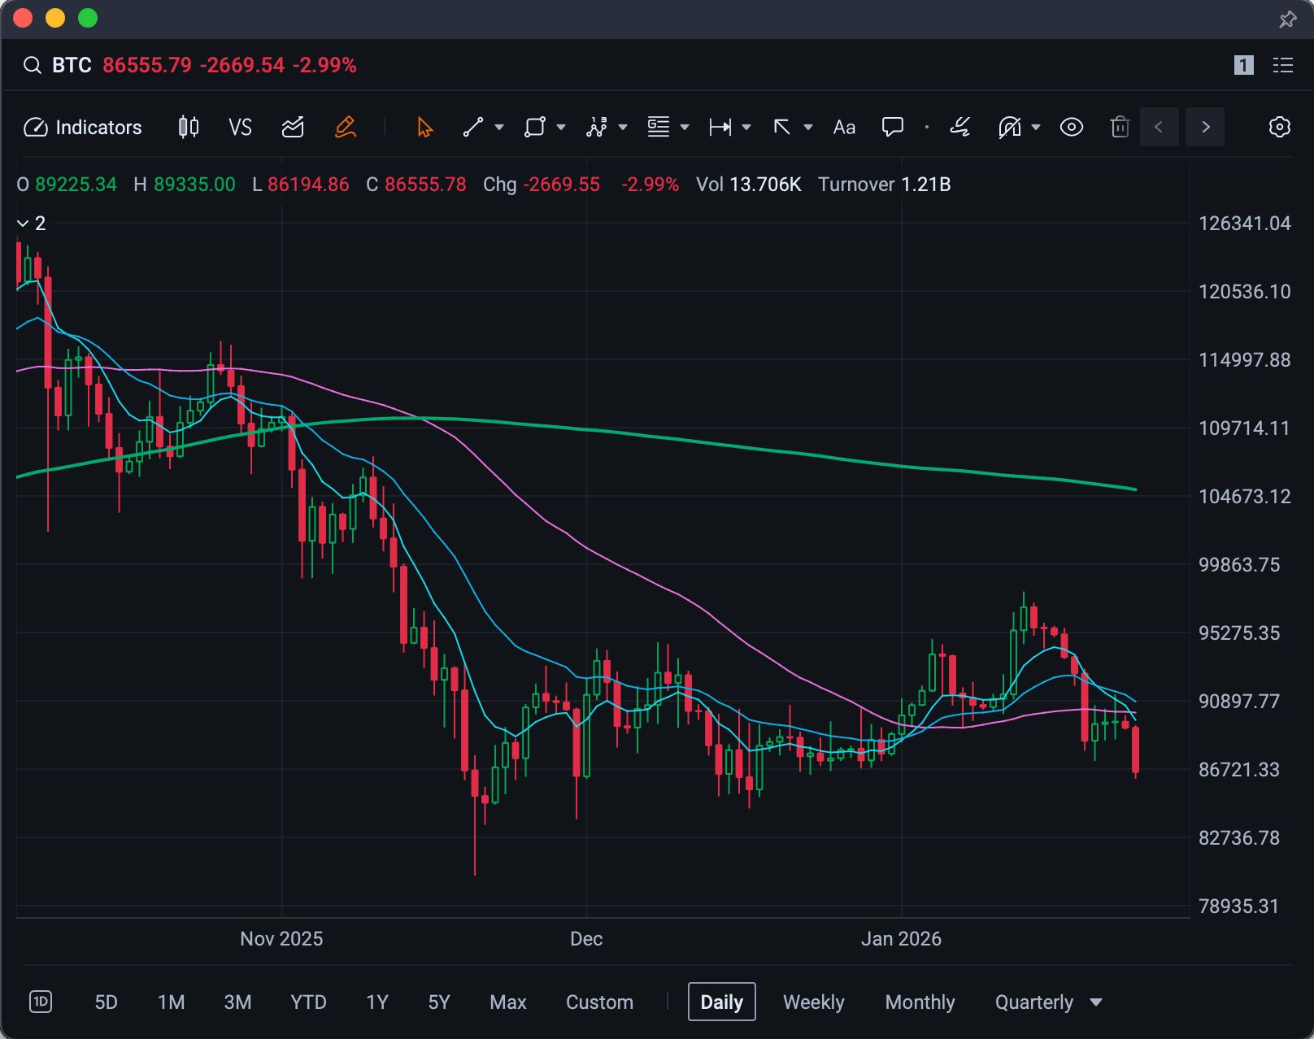1314x1039 pixels.
Task: Toggle drawing visibility with the eye icon
Action: point(1071,127)
